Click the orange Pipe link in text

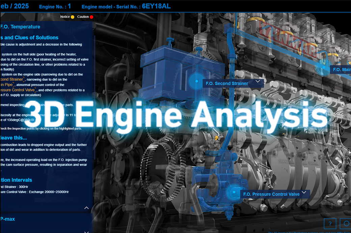coord(6,85)
